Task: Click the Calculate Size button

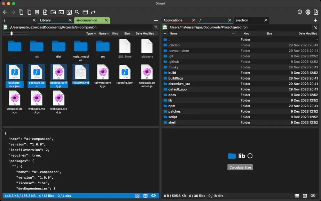Action: [x=240, y=167]
